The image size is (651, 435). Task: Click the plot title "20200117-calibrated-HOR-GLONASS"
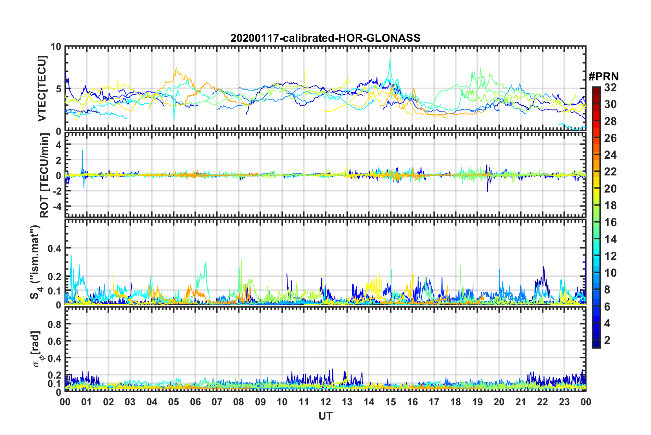(325, 38)
